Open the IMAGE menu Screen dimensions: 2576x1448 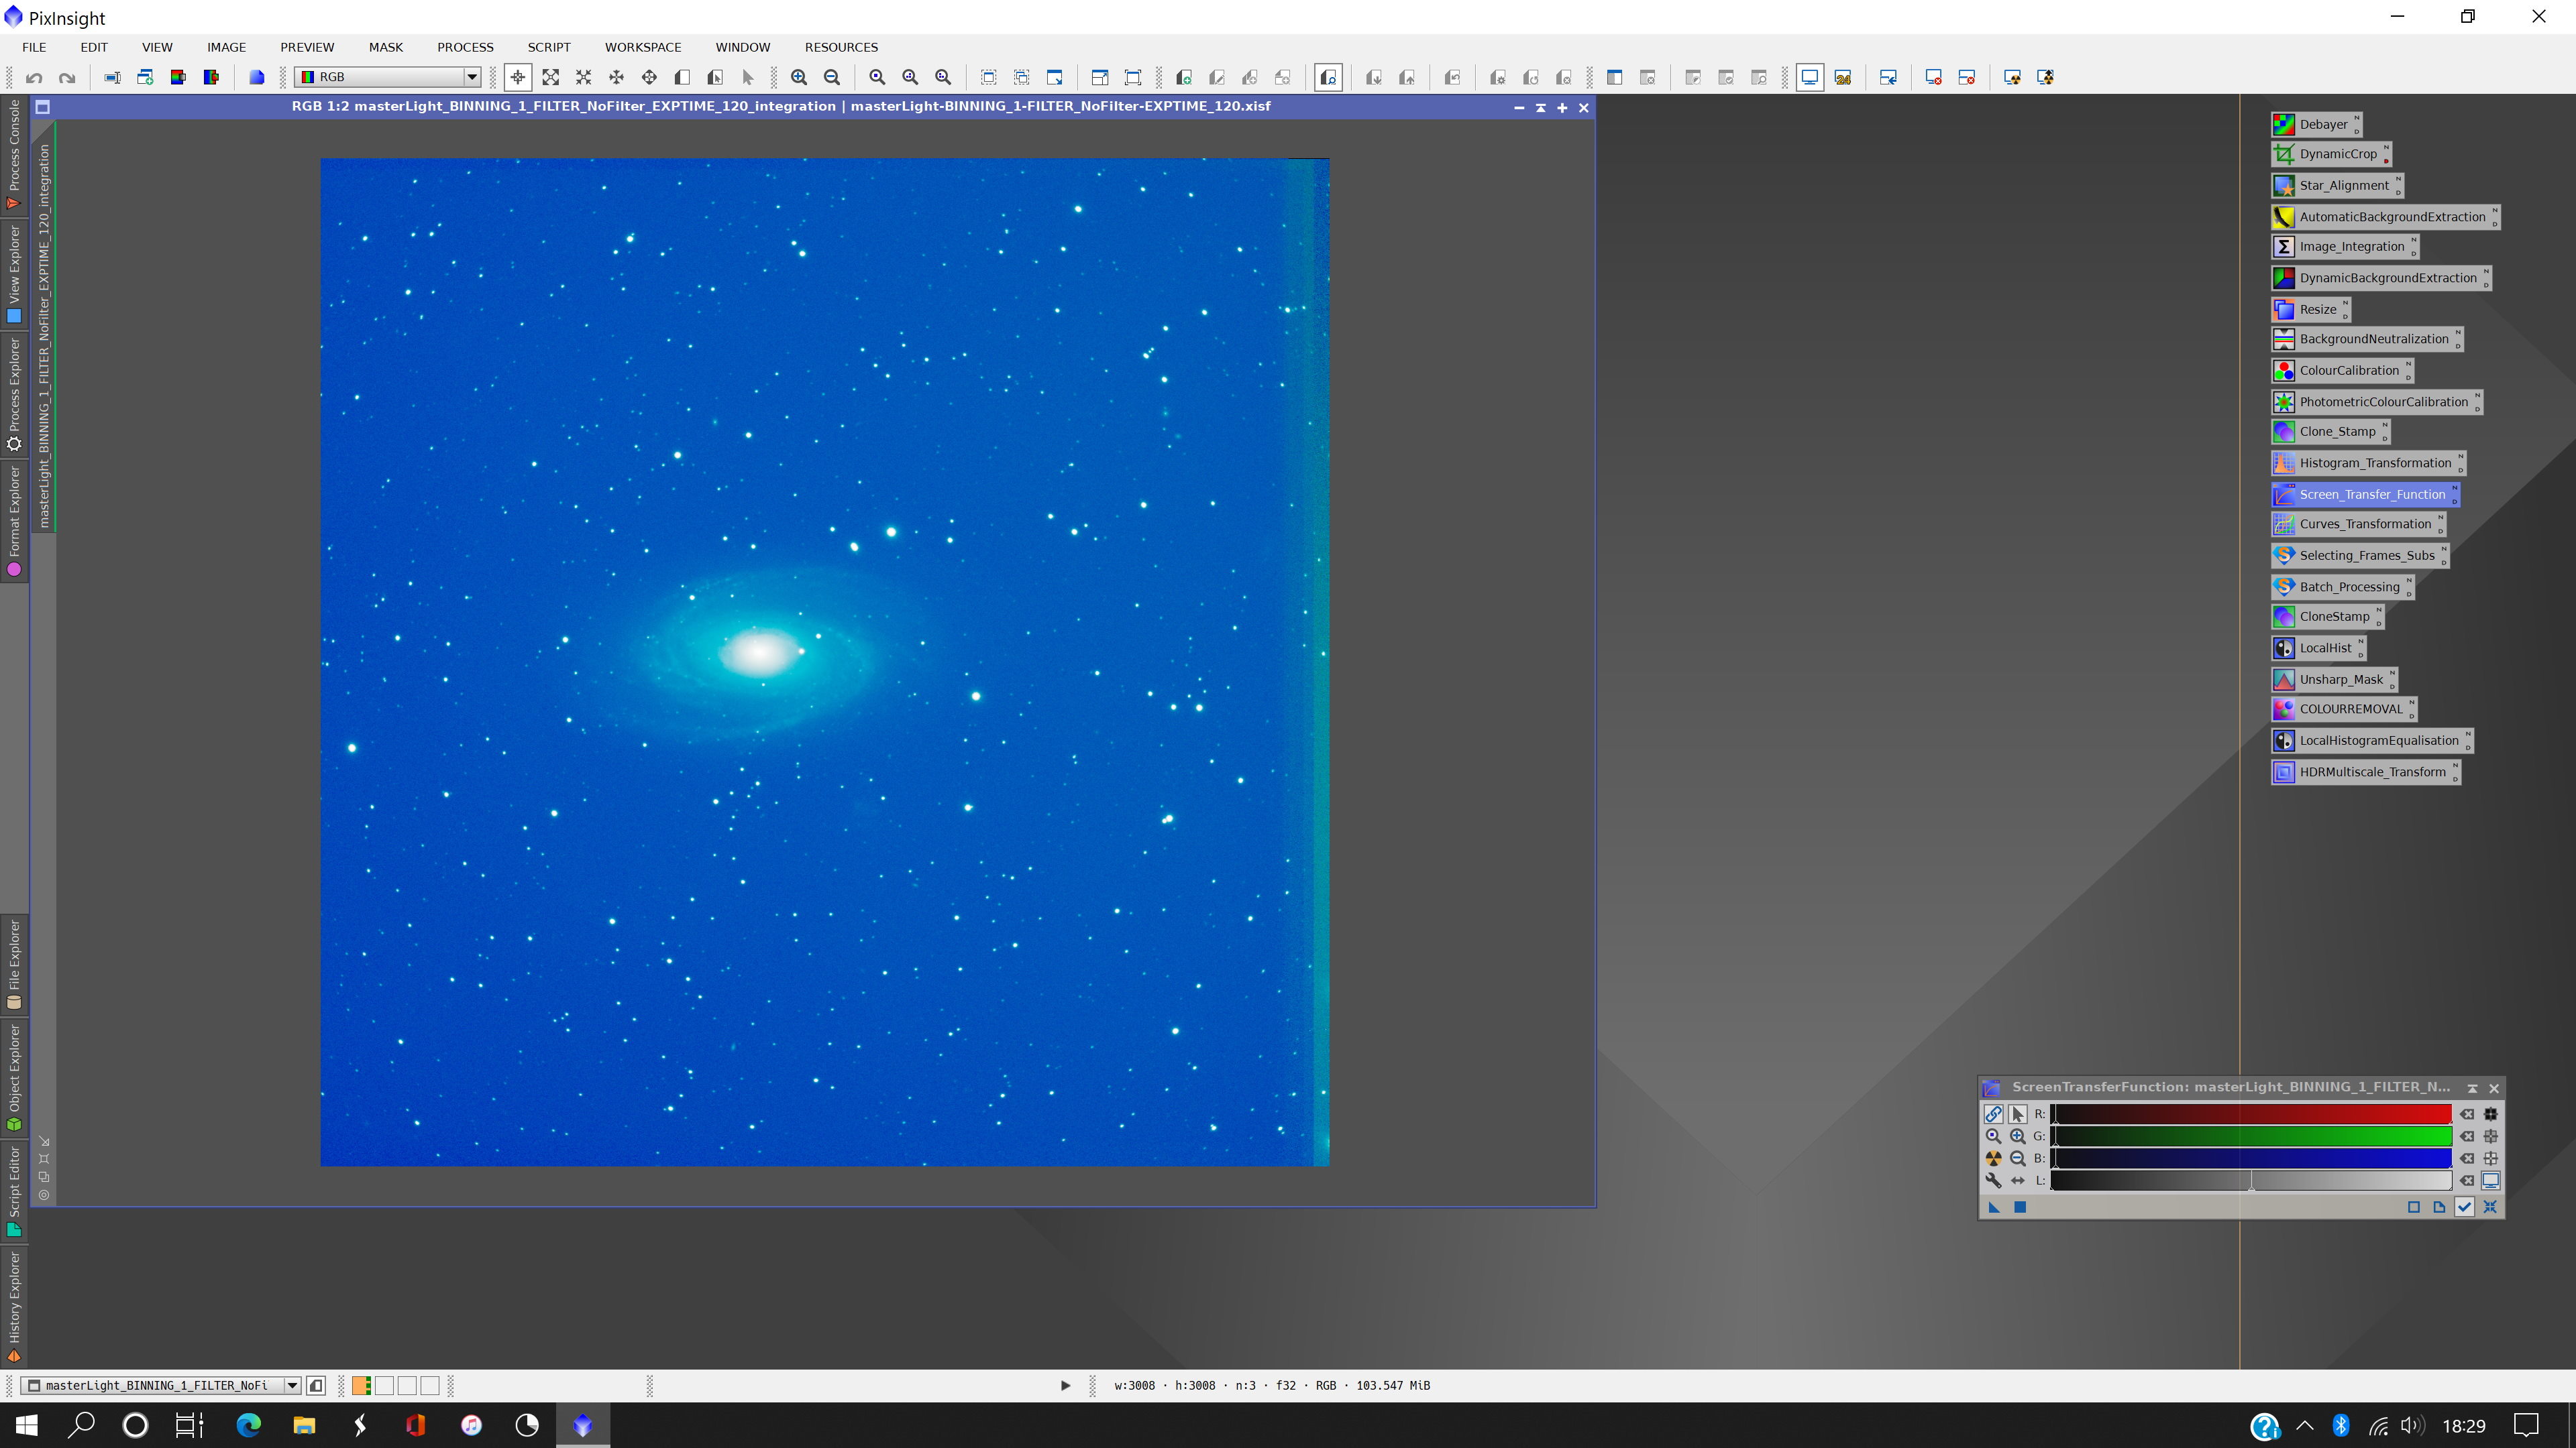pyautogui.click(x=226, y=47)
